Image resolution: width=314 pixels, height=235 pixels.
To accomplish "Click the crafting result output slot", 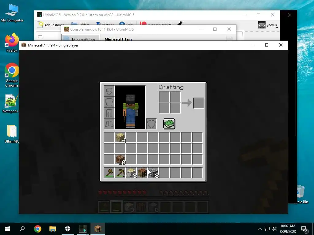I will click(199, 103).
